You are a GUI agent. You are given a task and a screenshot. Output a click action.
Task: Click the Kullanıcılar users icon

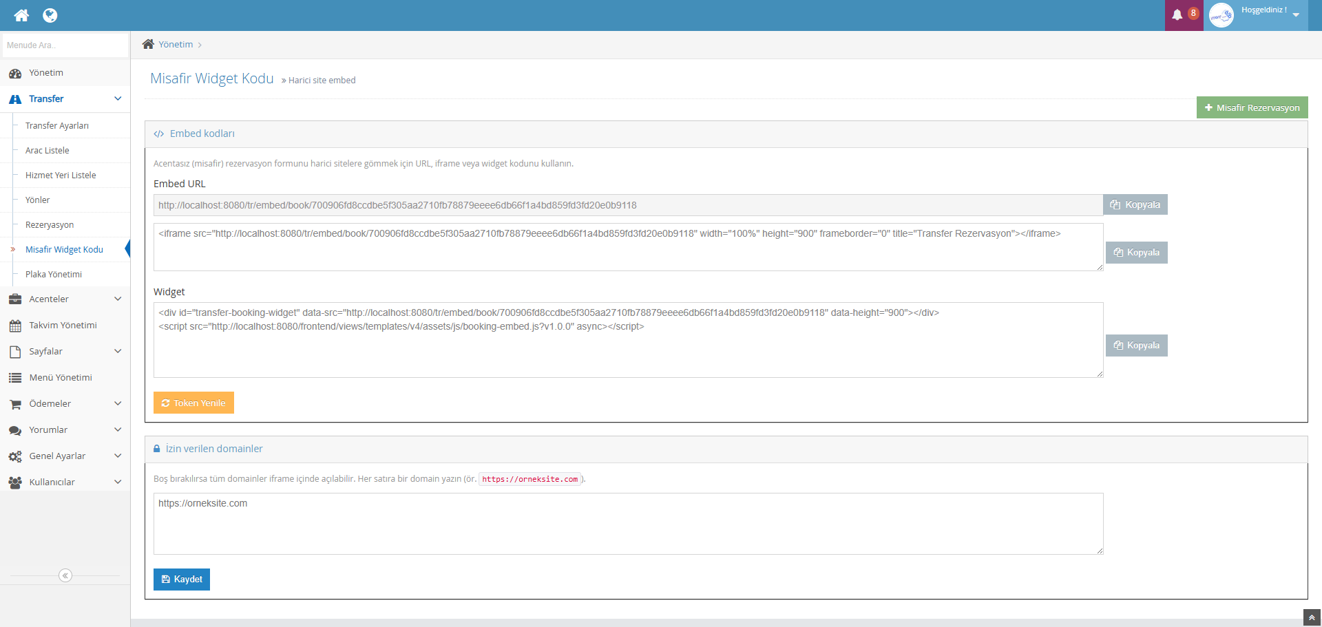point(15,482)
